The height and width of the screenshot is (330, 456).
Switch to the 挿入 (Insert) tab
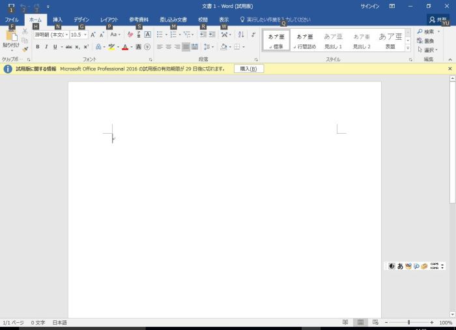click(x=57, y=20)
